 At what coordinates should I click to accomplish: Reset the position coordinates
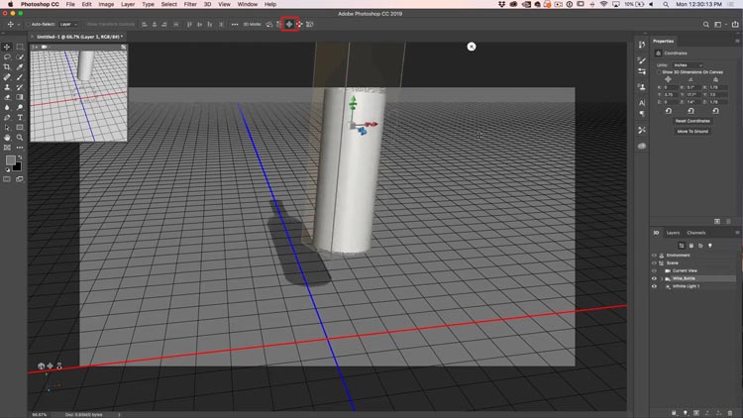coord(669,111)
